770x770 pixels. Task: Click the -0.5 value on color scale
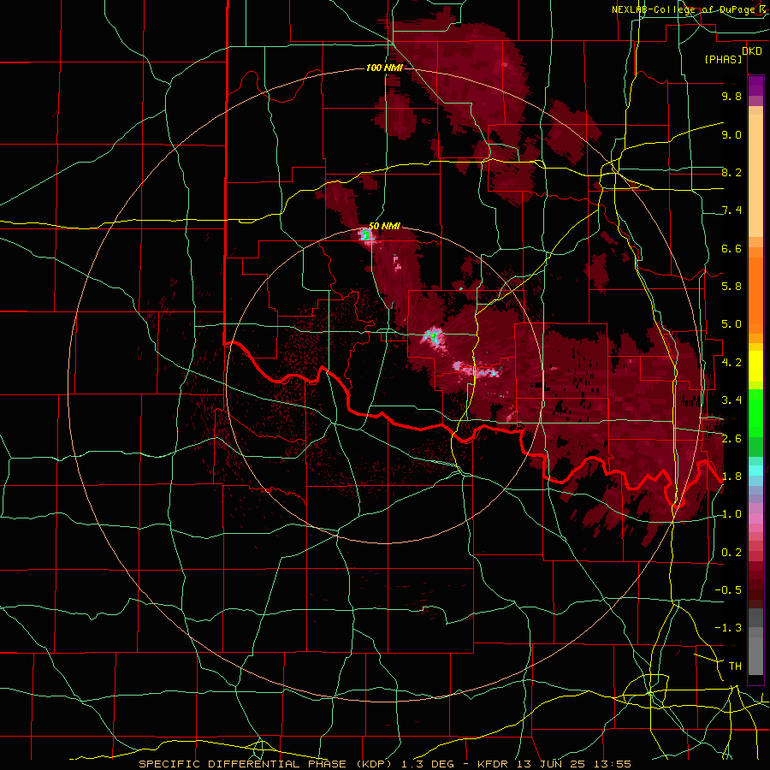728,590
